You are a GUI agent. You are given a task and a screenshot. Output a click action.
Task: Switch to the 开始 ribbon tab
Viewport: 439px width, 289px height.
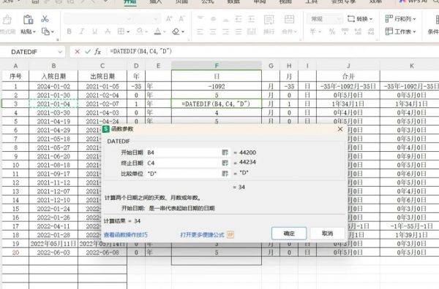(130, 1)
